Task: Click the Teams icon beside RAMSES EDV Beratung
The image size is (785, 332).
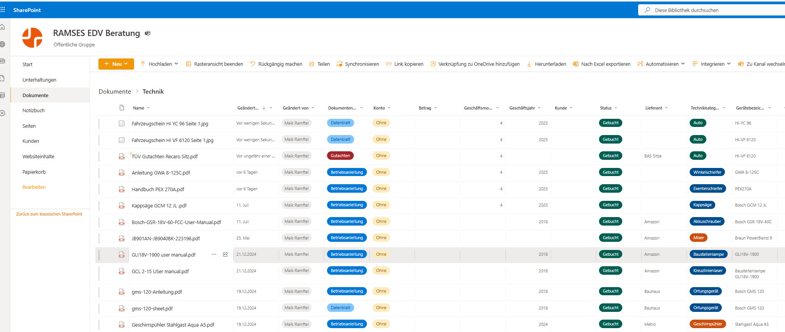Action: (x=148, y=33)
